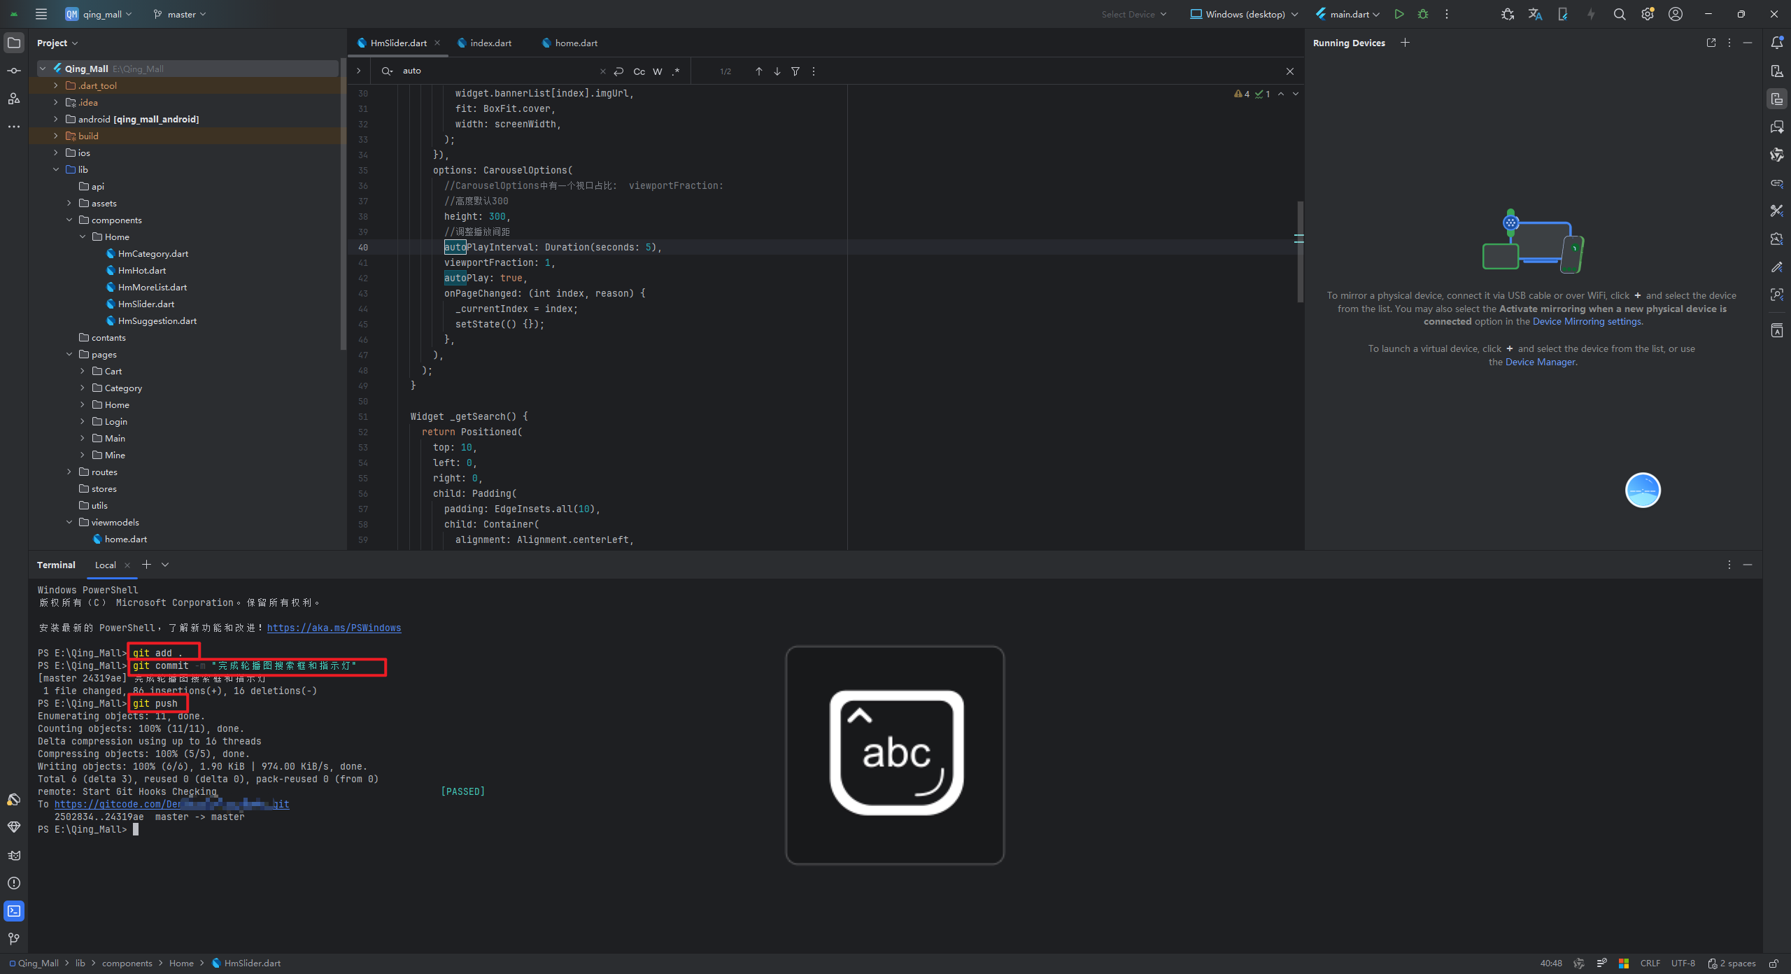Open Git tool window icon at bottom-left
Screen dimensions: 1791x974
(14, 938)
